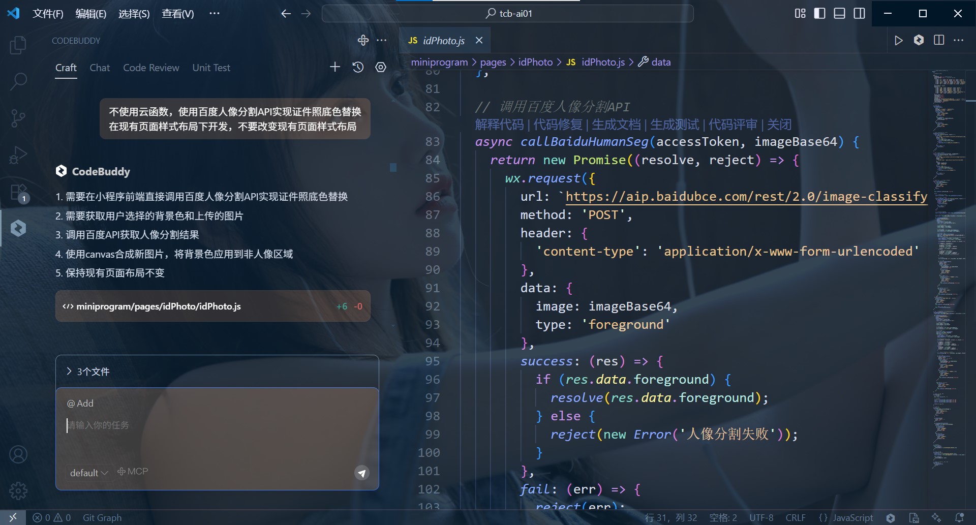Open the Explorer view in activity bar
This screenshot has height=525, width=976.
pos(18,45)
